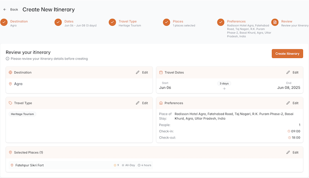The image size is (309, 178).
Task: Click the Heritage Tourism tag chip
Action: click(x=22, y=114)
